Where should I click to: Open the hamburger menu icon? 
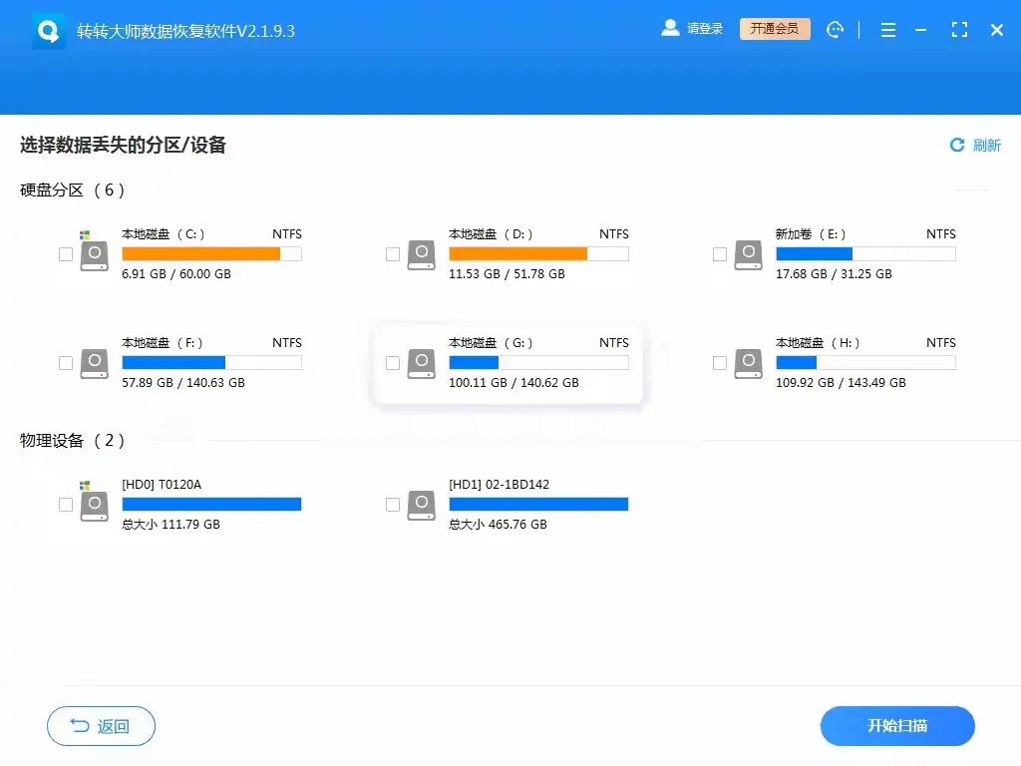(888, 30)
